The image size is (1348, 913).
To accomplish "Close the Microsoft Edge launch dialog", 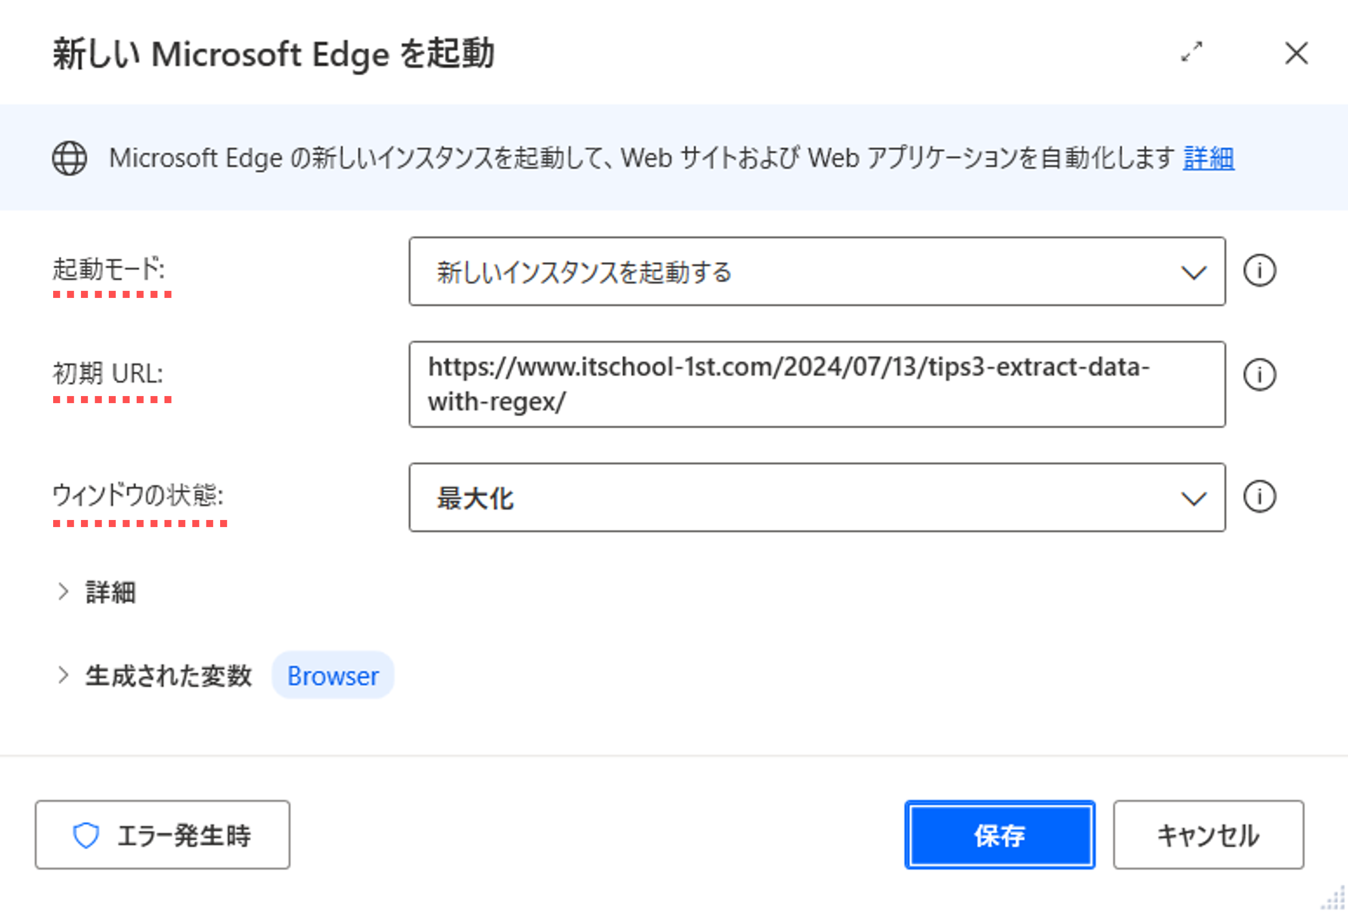I will click(x=1296, y=53).
